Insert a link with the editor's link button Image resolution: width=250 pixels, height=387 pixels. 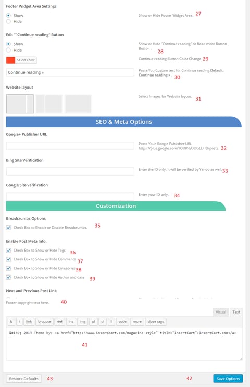point(29,321)
